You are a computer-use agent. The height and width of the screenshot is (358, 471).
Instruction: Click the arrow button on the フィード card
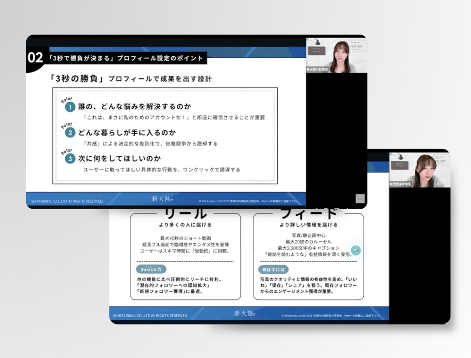[356, 250]
